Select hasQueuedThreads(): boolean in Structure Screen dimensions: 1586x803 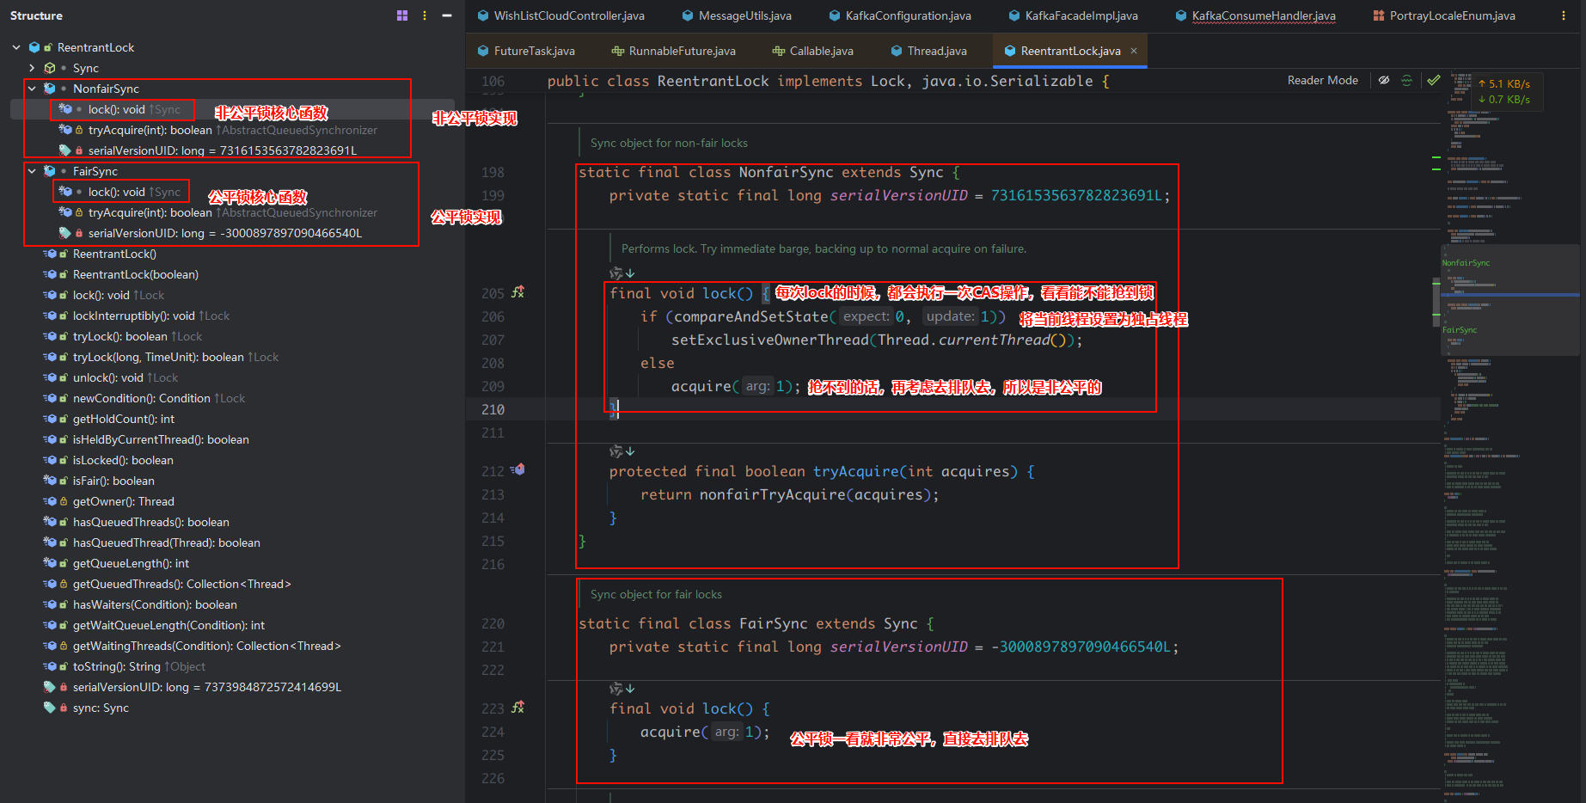pos(151,522)
